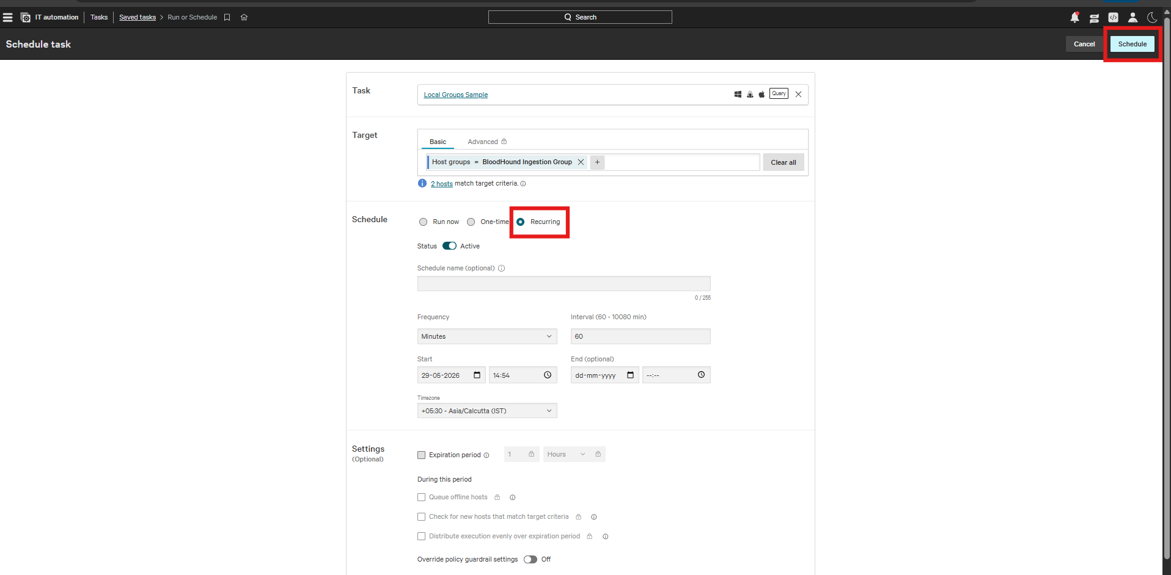Viewport: 1171px width, 575px height.
Task: Remove the Local Groups Sample task
Action: click(798, 94)
